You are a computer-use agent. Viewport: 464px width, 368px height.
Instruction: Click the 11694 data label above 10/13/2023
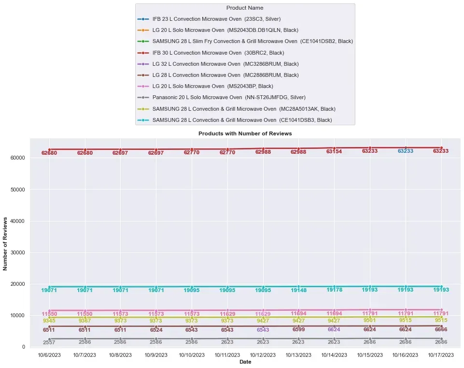click(298, 313)
